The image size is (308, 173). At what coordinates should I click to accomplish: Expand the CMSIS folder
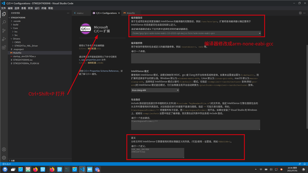tap(17, 42)
